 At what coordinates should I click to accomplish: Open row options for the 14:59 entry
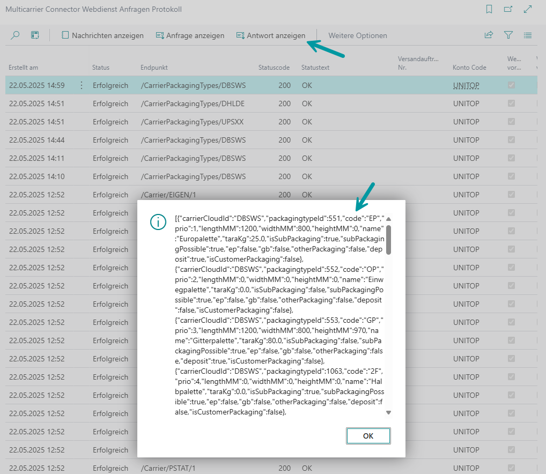click(x=82, y=85)
